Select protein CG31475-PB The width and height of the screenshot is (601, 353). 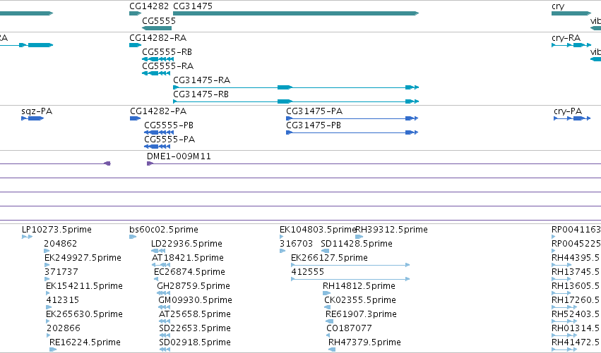(352, 132)
